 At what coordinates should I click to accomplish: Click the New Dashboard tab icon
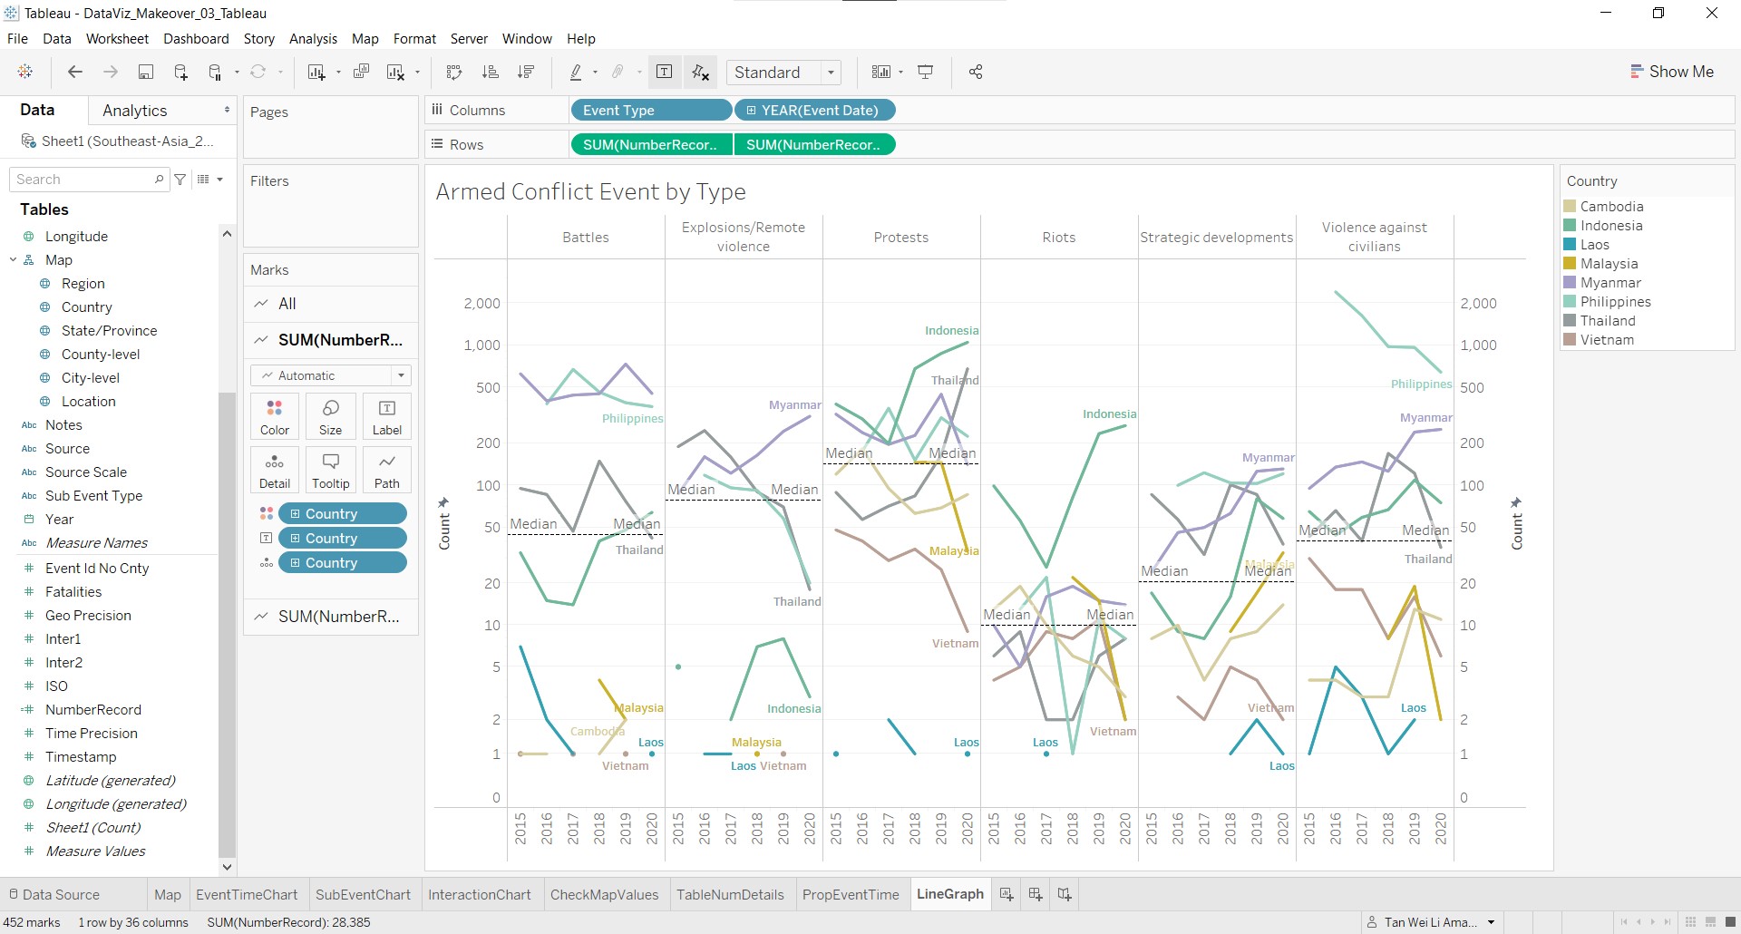click(x=1036, y=894)
